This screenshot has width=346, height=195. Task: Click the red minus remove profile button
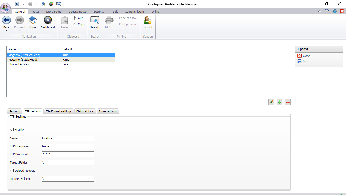pyautogui.click(x=288, y=102)
